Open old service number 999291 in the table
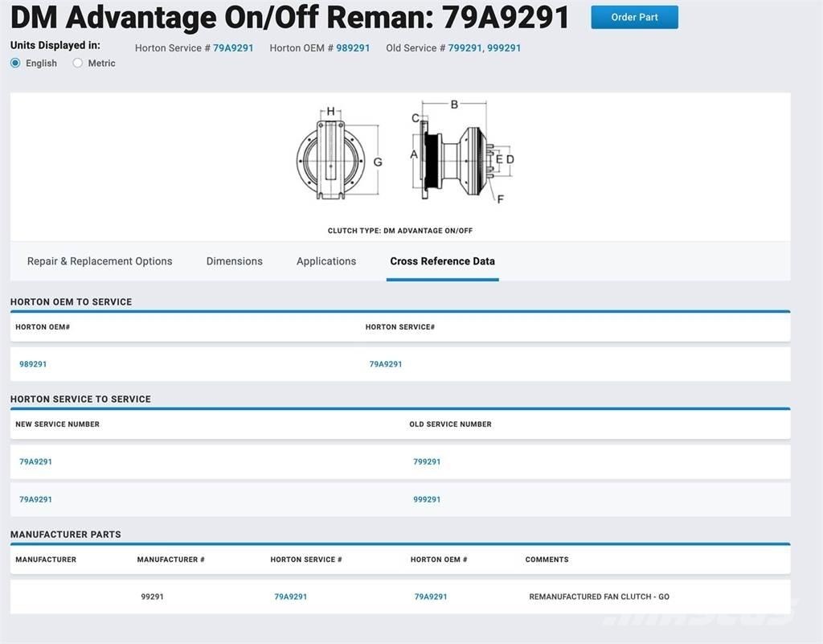 coord(427,499)
